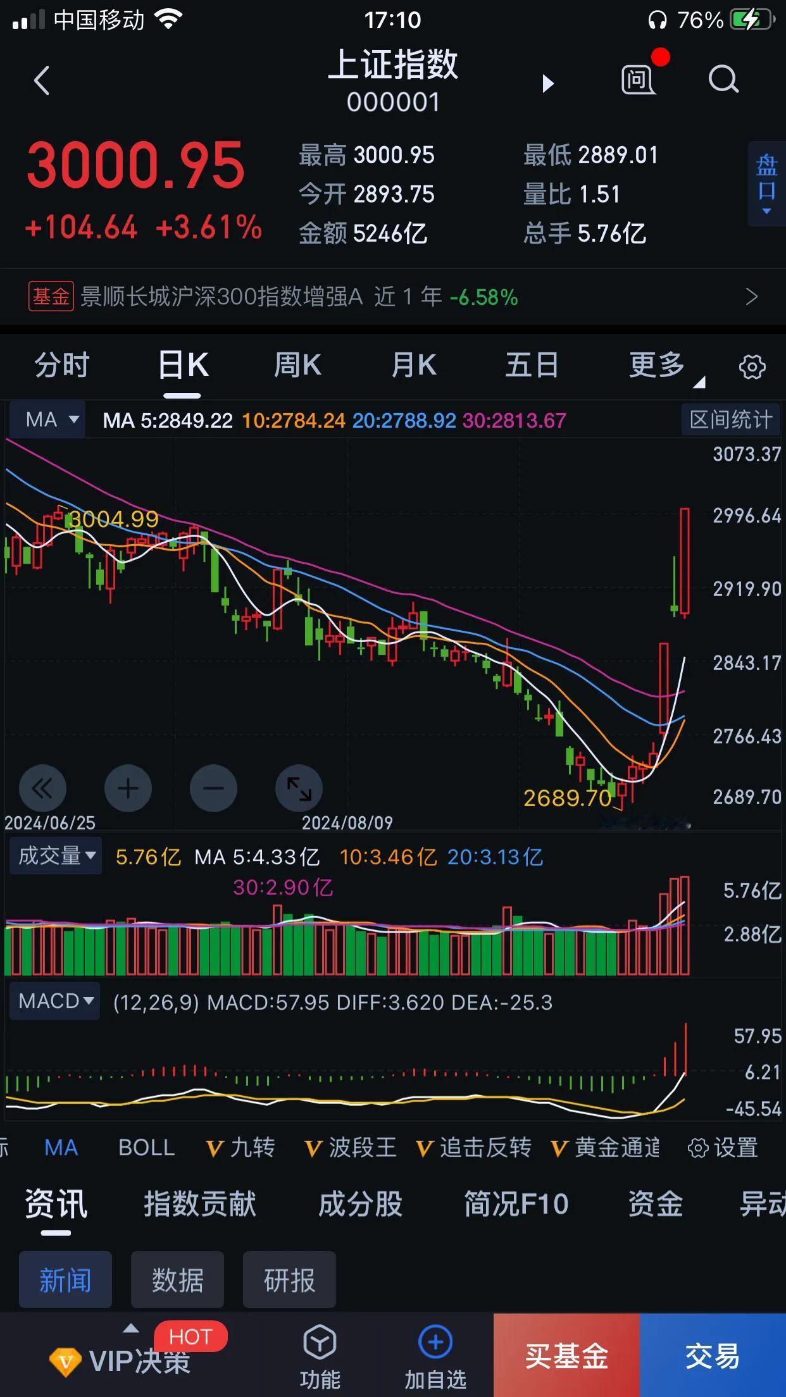Tap the latest red candlestick

pyautogui.click(x=685, y=562)
